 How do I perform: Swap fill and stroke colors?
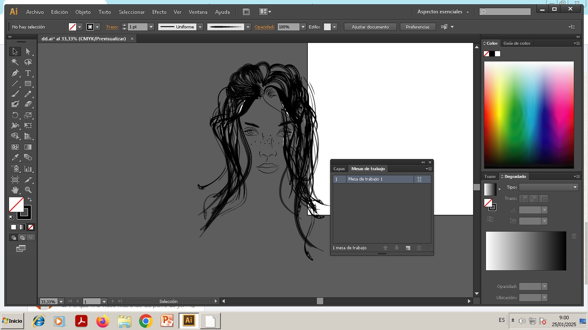pyautogui.click(x=30, y=199)
